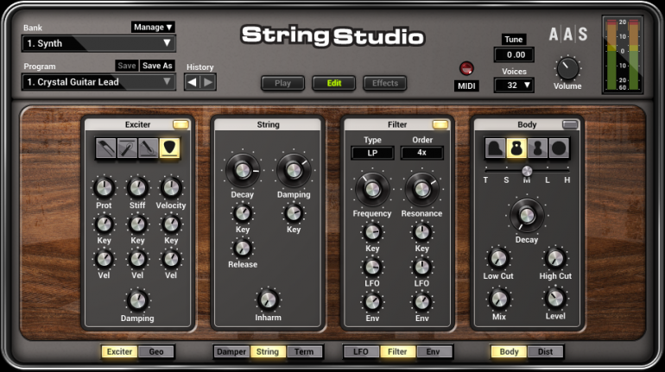Click the Body Low Cut knob
The height and width of the screenshot is (372, 665).
498,258
